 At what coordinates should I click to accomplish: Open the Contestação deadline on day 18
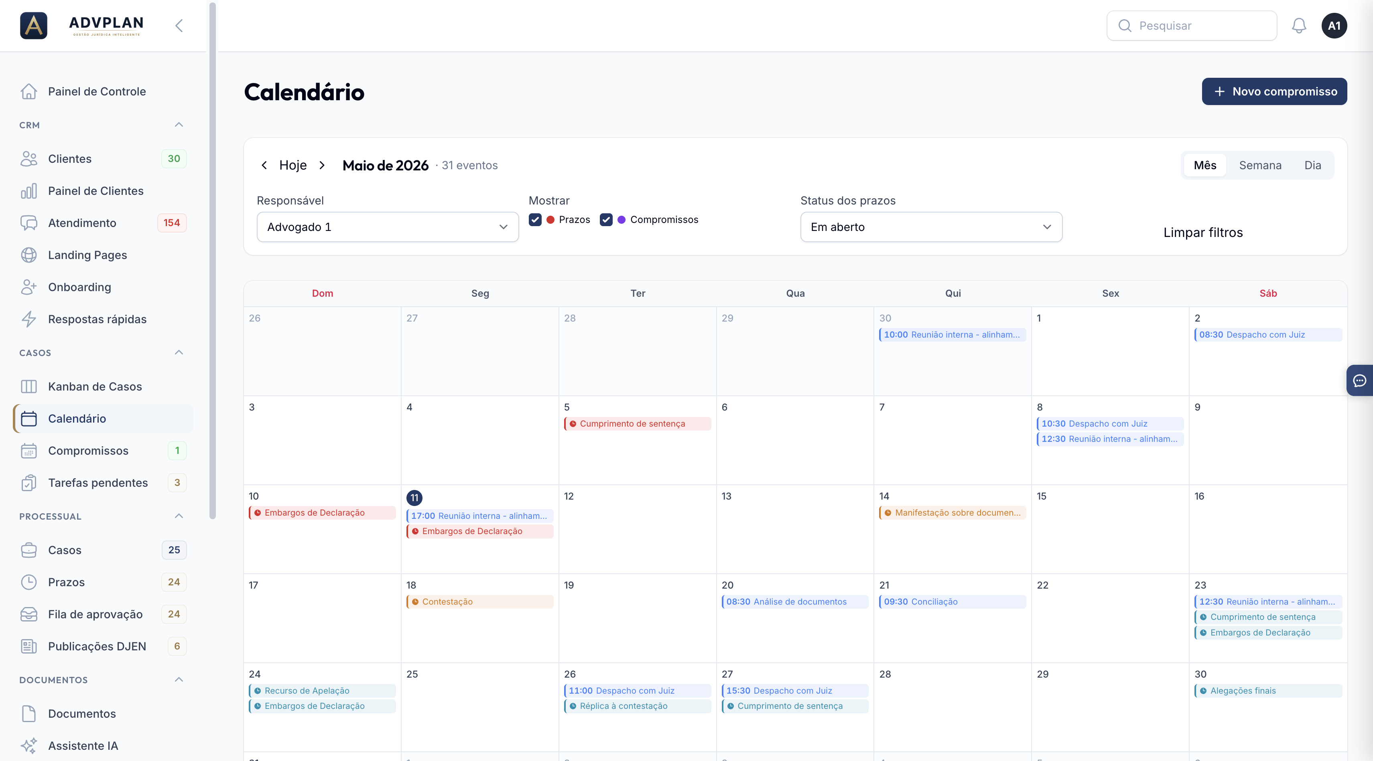pyautogui.click(x=480, y=602)
